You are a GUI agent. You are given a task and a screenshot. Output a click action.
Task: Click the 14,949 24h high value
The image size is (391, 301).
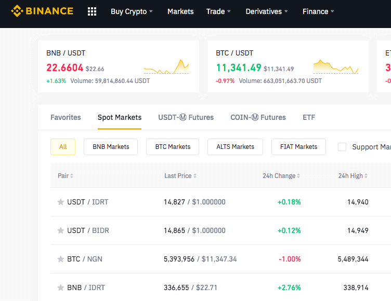click(358, 230)
